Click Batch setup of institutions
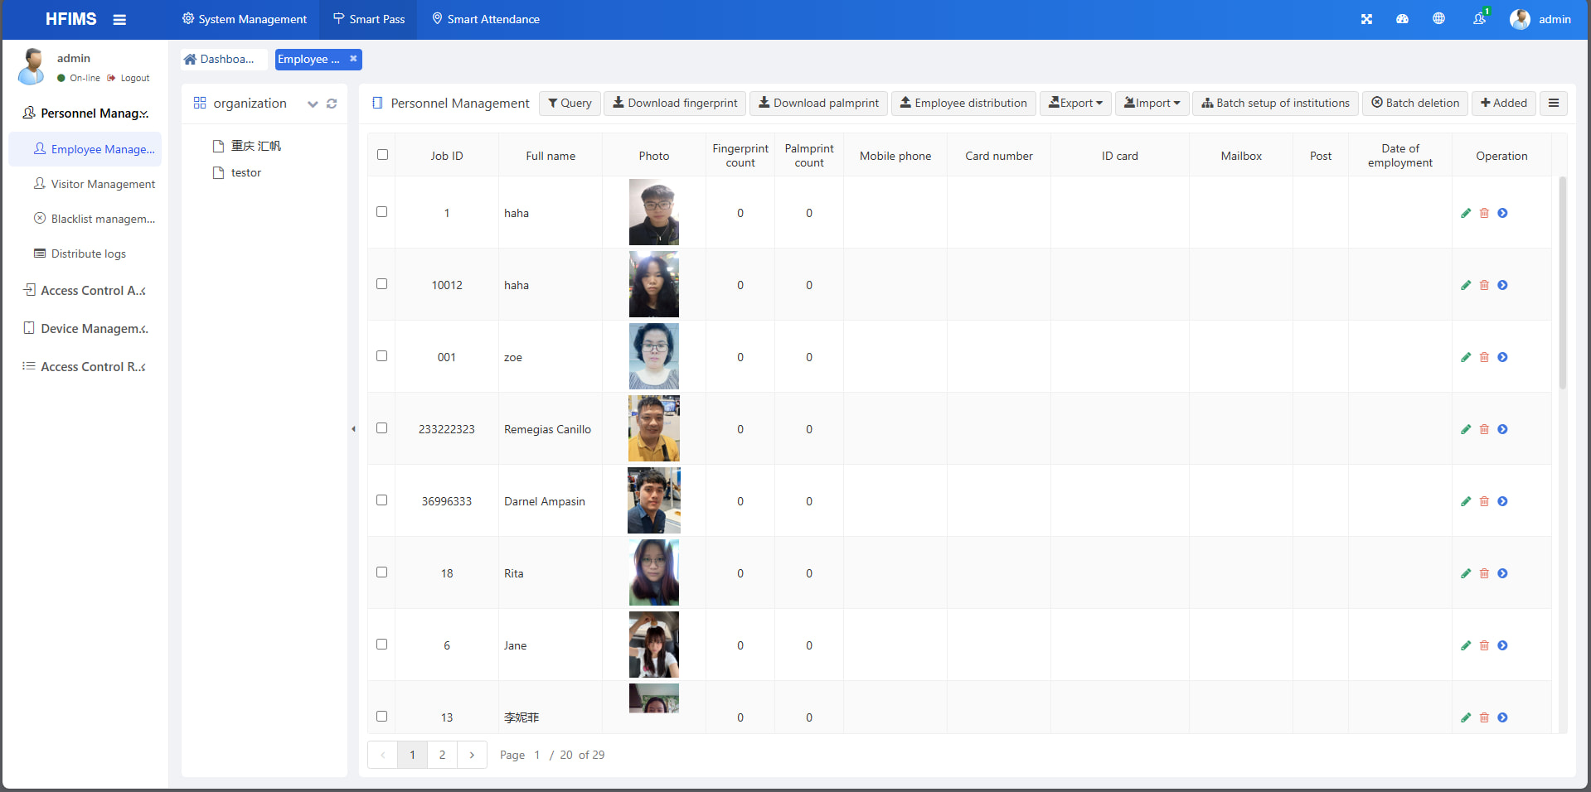The height and width of the screenshot is (792, 1591). (1275, 103)
